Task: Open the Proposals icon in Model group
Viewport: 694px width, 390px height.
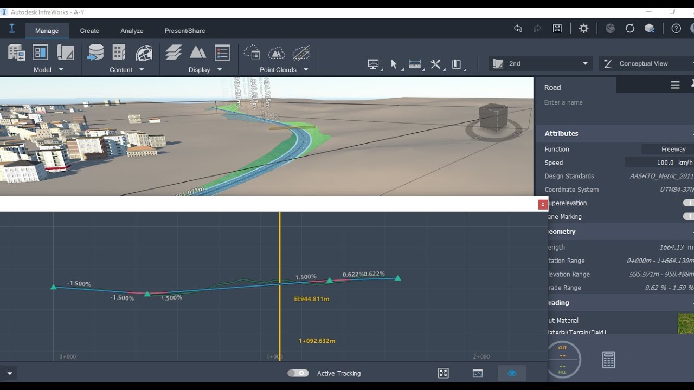Action: point(65,53)
